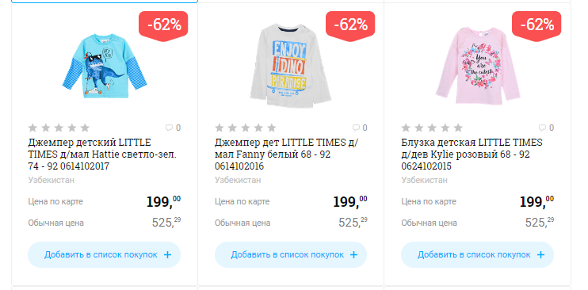The image size is (588, 290).
Task: Open the comment icon on the Hattie jumper card
Action: (169, 128)
